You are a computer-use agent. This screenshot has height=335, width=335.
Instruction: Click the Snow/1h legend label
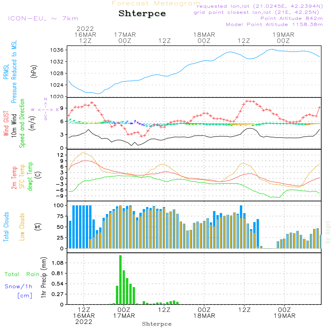(x=18, y=286)
